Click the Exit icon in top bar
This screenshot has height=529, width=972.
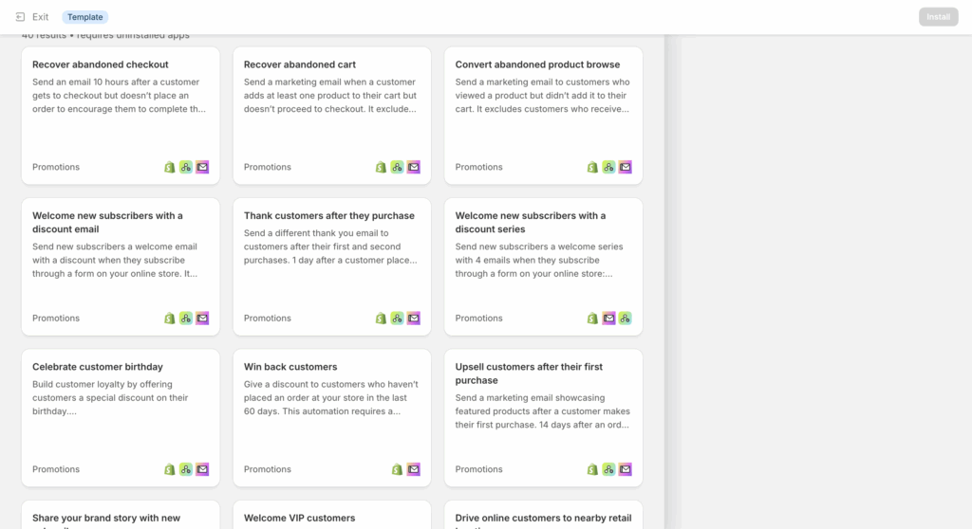(20, 17)
